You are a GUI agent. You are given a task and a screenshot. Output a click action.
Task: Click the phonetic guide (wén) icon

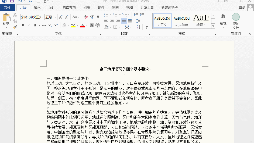(x=92, y=17)
